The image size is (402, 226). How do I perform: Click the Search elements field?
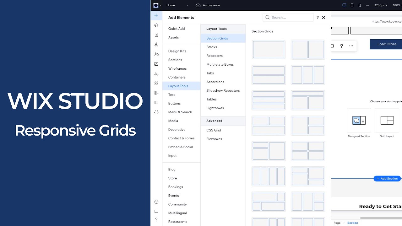tap(288, 18)
